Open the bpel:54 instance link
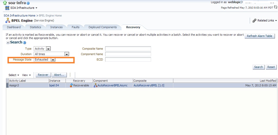The height and width of the screenshot is (135, 278). click(x=54, y=85)
